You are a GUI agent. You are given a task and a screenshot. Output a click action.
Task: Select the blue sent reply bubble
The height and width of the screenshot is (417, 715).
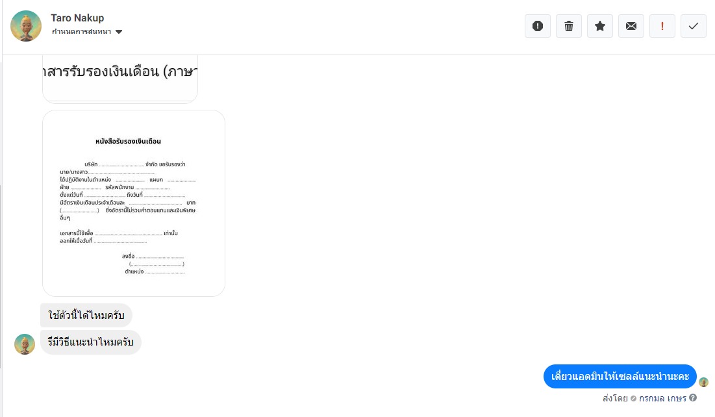point(620,376)
